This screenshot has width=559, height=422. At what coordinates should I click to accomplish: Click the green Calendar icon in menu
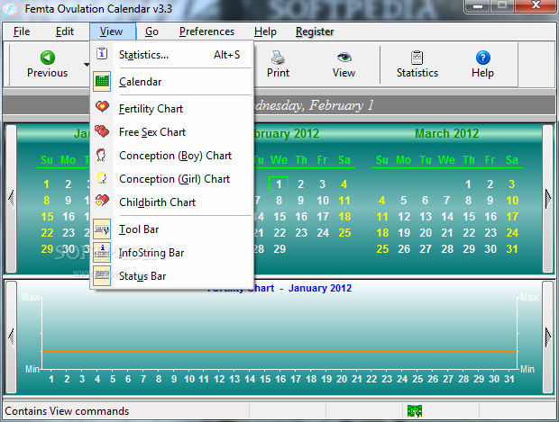(x=102, y=82)
